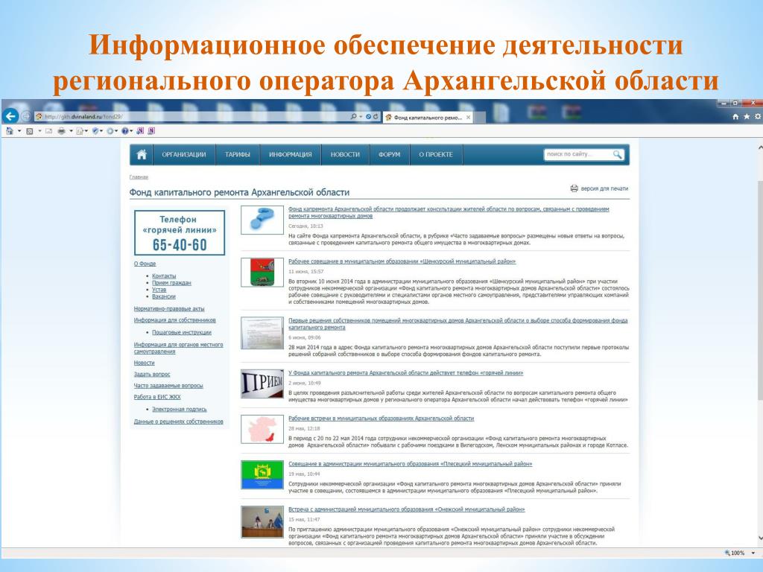
Task: Click the green-blue Плесецкий flag thumbnail
Action: [x=262, y=474]
